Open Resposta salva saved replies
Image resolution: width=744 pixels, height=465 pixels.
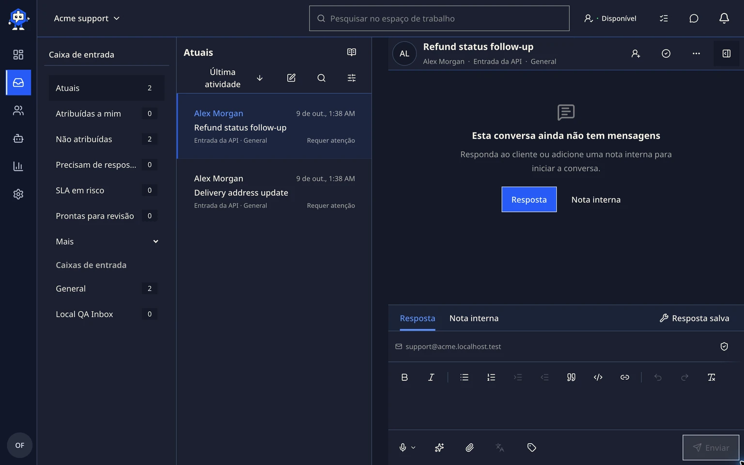694,318
